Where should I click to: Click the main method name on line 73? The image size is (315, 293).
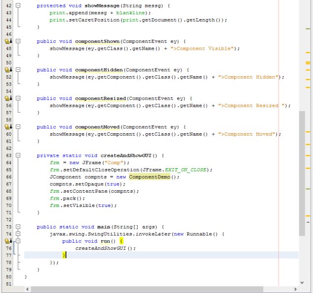tap(104, 227)
